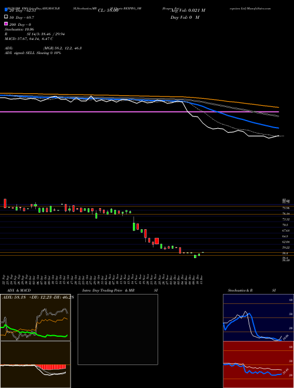The height and width of the screenshot is (388, 294).
Task: Click the 67.68 price axis label
Action: (x=286, y=230)
